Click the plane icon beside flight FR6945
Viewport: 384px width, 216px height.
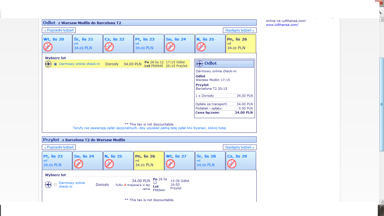pyautogui.click(x=48, y=64)
